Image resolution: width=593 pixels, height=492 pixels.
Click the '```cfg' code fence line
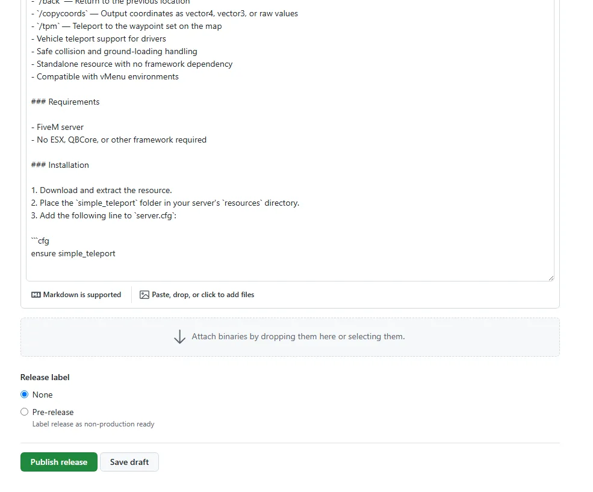click(40, 241)
